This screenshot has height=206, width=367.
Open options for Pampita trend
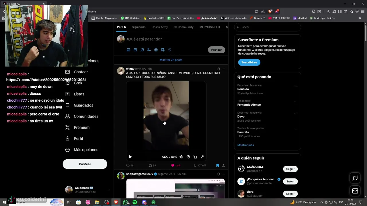[296, 129]
